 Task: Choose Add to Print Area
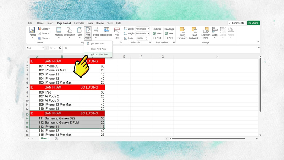point(99,54)
